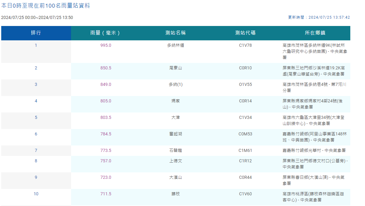The width and height of the screenshot is (365, 206).
Task: Click rank number 2 cell
Action: (36, 71)
